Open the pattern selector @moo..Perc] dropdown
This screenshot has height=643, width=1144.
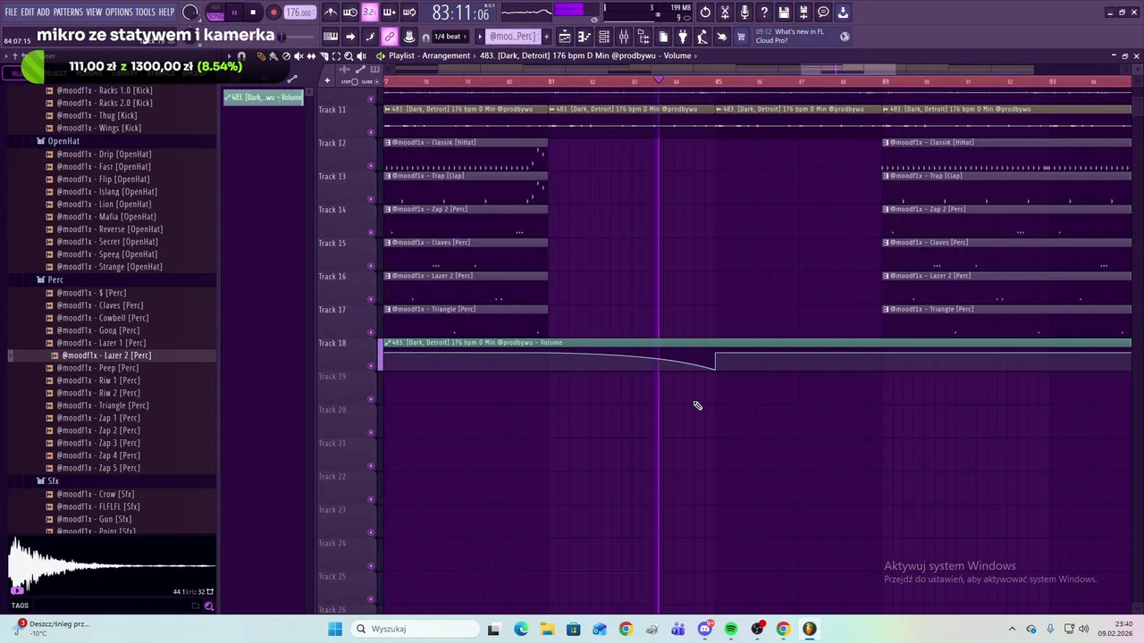512,37
